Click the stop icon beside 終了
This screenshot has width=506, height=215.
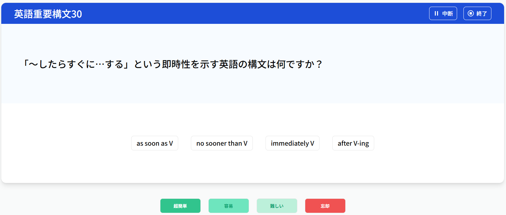click(471, 13)
